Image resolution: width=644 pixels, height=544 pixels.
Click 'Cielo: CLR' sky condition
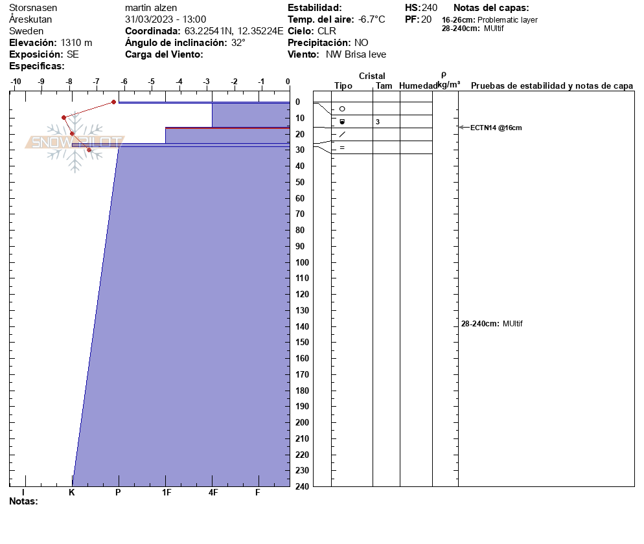(x=312, y=31)
